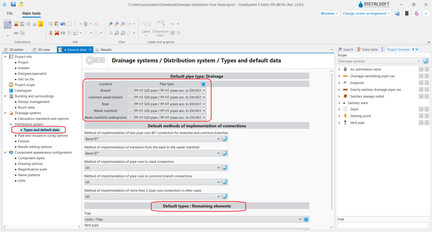The height and width of the screenshot is (232, 432).
Task: Expand the Sanitary ware node
Action: coord(339,103)
